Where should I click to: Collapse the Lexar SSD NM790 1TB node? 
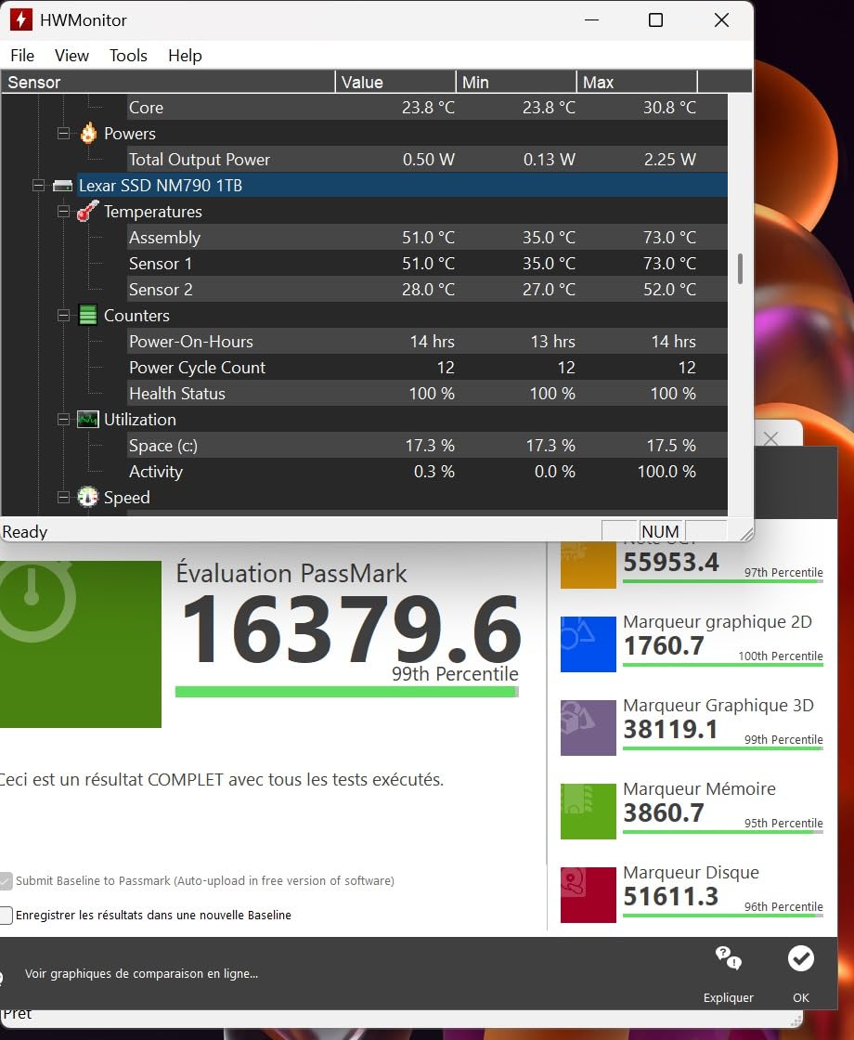coord(38,186)
